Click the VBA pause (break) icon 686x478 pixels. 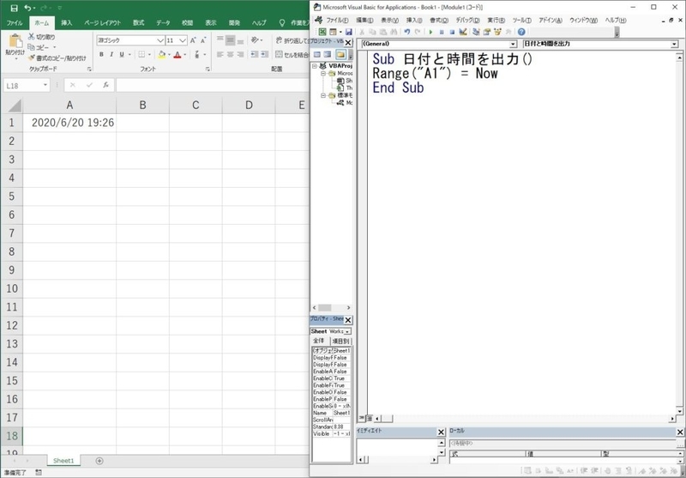point(442,32)
